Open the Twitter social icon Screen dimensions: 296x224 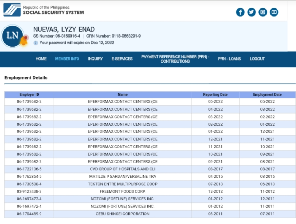click(x=251, y=12)
